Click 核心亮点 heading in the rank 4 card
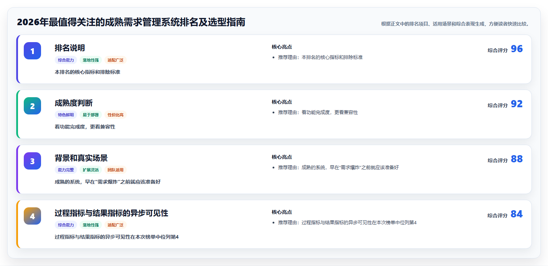 coord(282,212)
